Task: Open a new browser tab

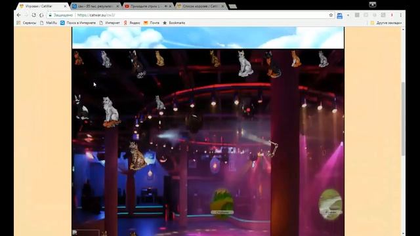Action: [233, 7]
